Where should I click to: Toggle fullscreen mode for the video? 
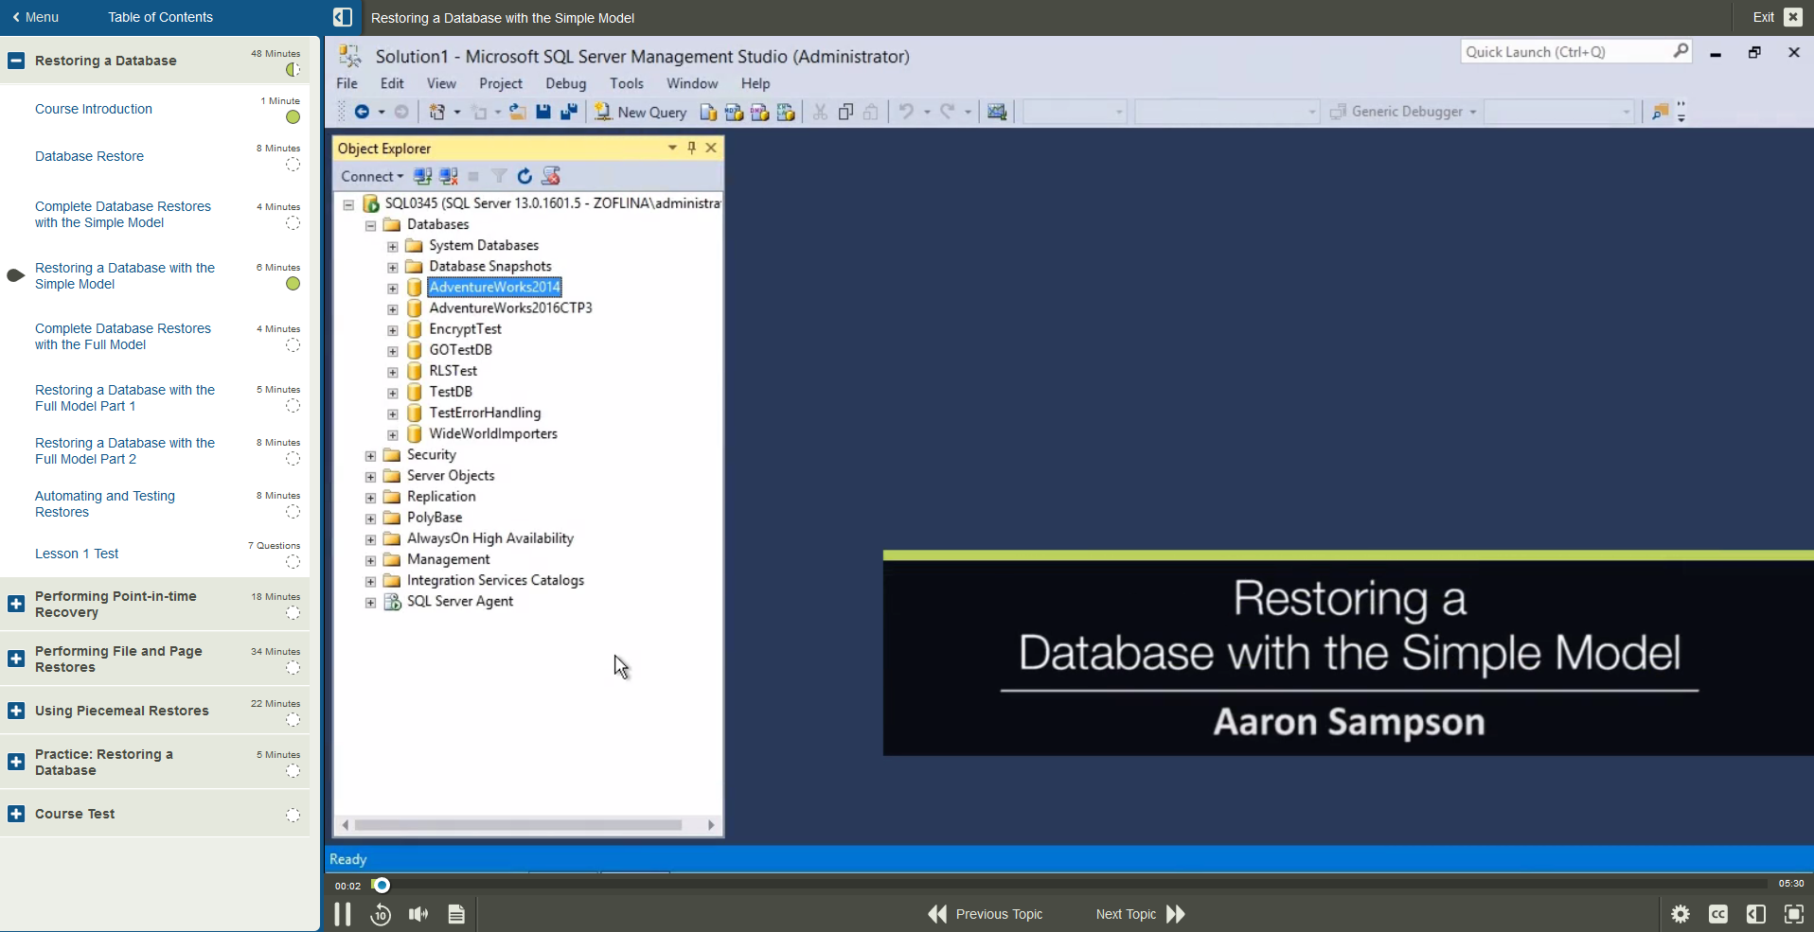[x=1793, y=913]
